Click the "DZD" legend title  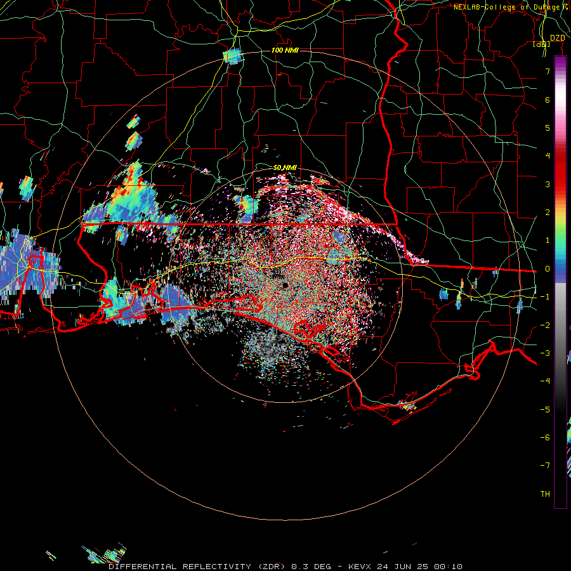(x=557, y=38)
